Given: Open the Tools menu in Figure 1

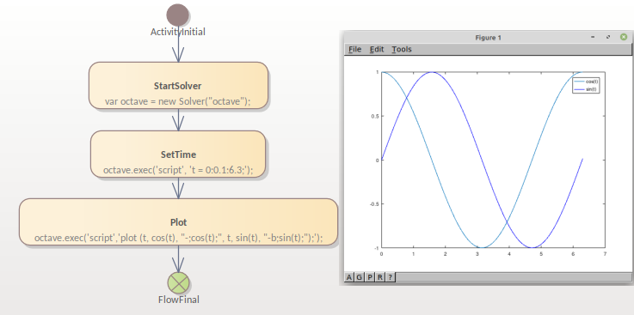Looking at the screenshot, I should pos(402,49).
